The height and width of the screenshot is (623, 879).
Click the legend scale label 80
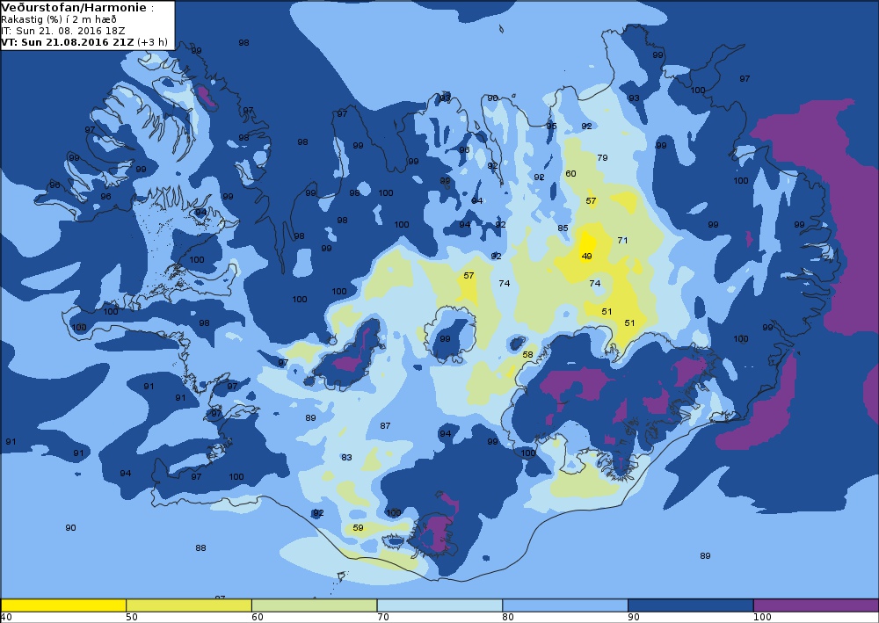click(x=508, y=617)
